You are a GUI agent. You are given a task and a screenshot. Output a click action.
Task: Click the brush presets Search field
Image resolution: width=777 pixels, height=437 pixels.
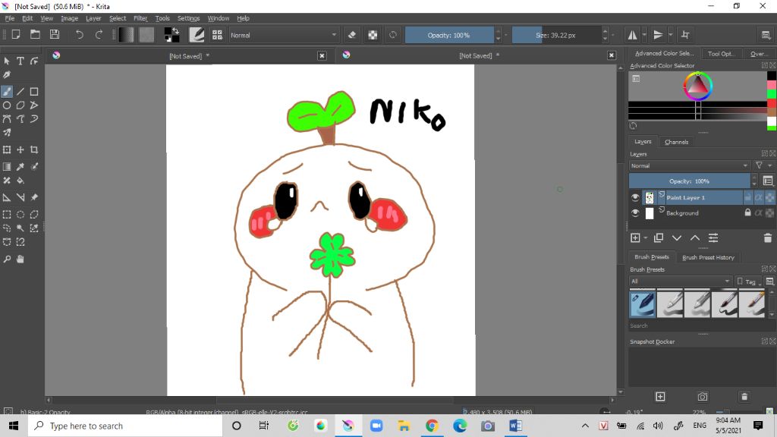point(697,325)
